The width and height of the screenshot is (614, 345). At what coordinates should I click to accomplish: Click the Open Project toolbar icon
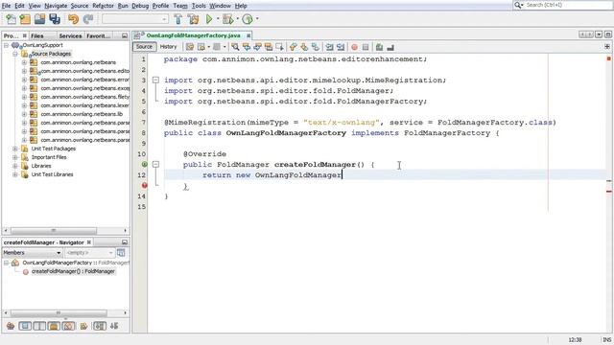coord(39,19)
